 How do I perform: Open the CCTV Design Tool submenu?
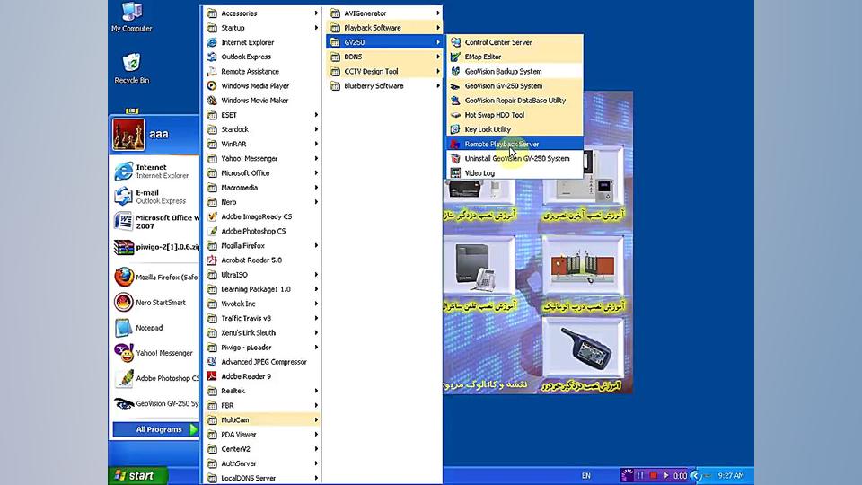point(384,72)
